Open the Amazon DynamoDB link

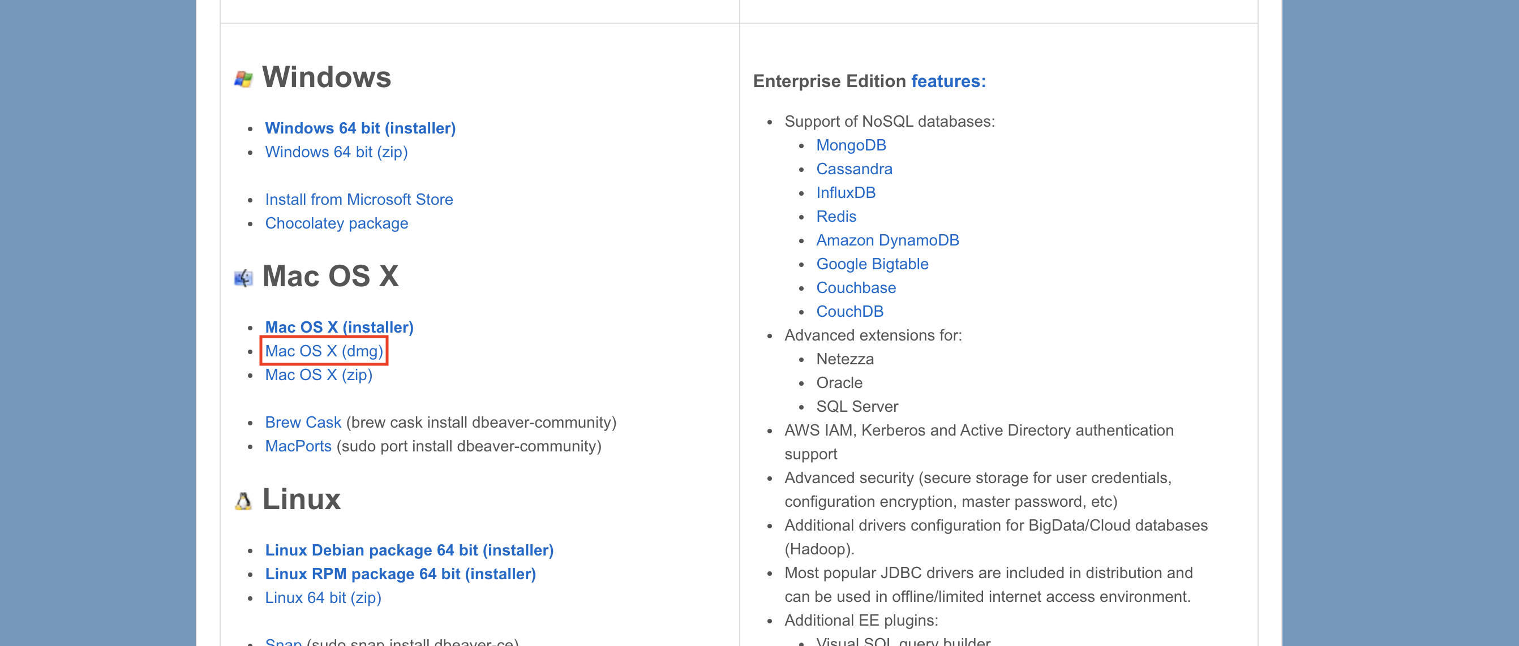click(x=887, y=240)
